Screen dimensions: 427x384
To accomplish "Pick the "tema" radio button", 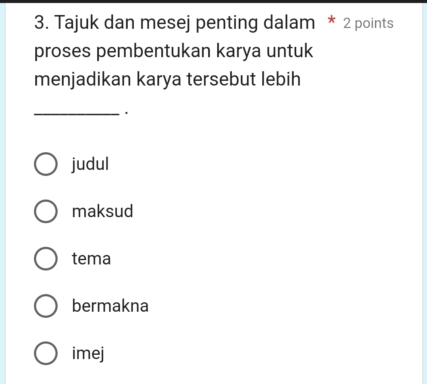I will click(x=45, y=259).
